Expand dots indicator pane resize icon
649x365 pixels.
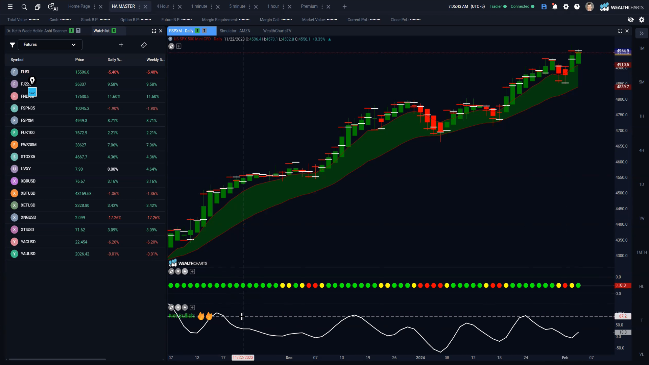point(171,271)
